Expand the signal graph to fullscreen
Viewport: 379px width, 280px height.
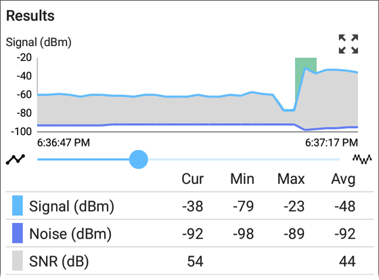point(349,44)
